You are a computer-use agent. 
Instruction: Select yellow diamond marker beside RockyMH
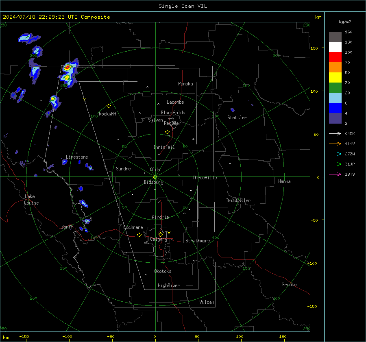click(109, 106)
